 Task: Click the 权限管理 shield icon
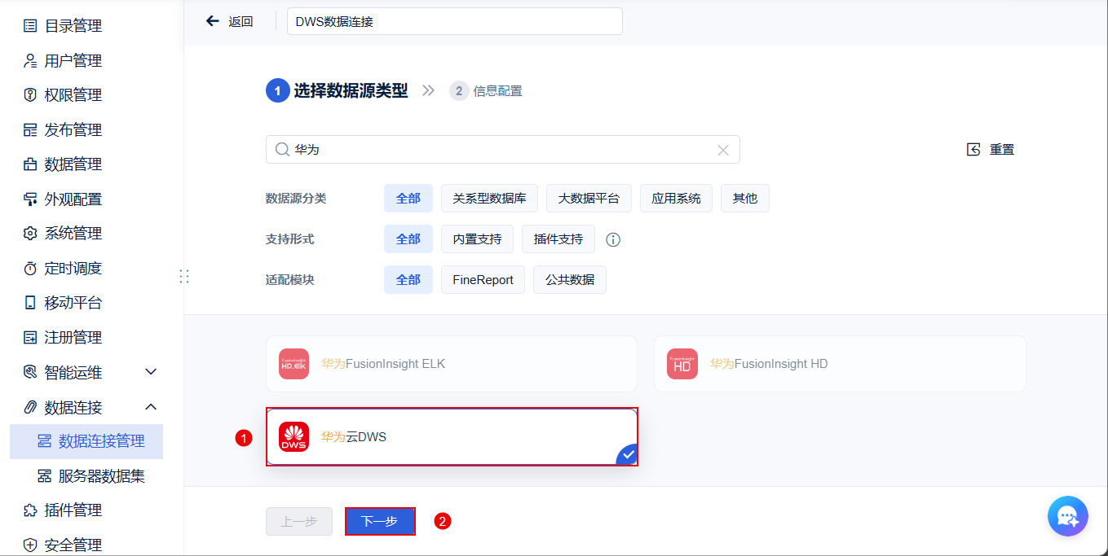pos(30,95)
